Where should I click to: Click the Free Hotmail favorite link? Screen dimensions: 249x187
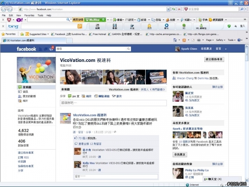pyautogui.click(x=98, y=34)
